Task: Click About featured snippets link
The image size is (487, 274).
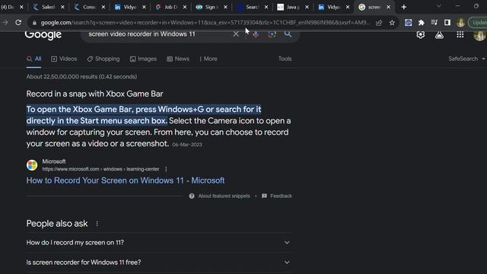Action: [224, 196]
